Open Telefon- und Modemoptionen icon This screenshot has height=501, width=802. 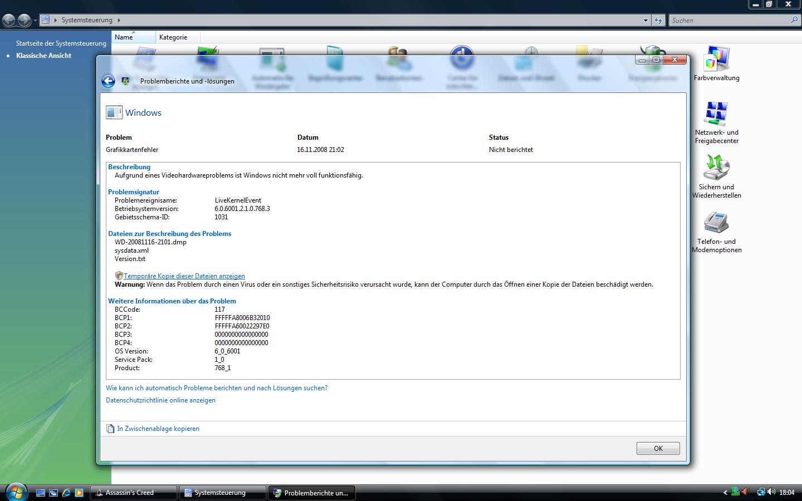coord(717,232)
